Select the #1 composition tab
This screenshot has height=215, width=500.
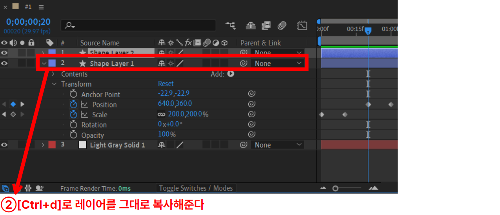click(28, 7)
